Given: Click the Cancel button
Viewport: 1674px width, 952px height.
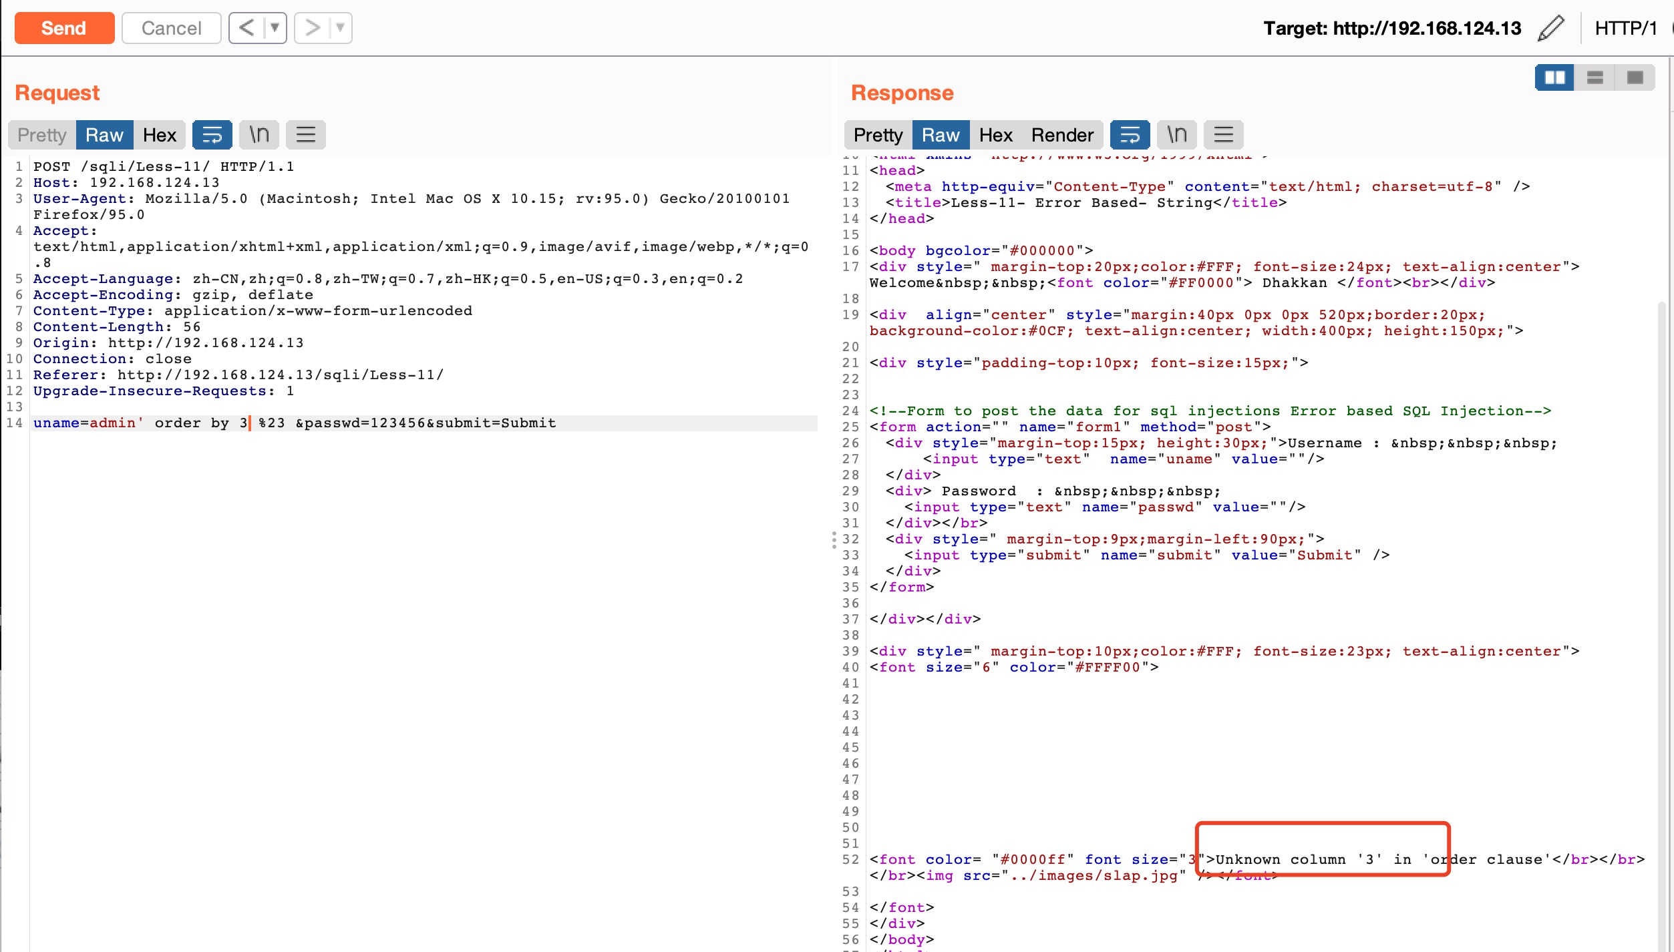Looking at the screenshot, I should pyautogui.click(x=171, y=28).
